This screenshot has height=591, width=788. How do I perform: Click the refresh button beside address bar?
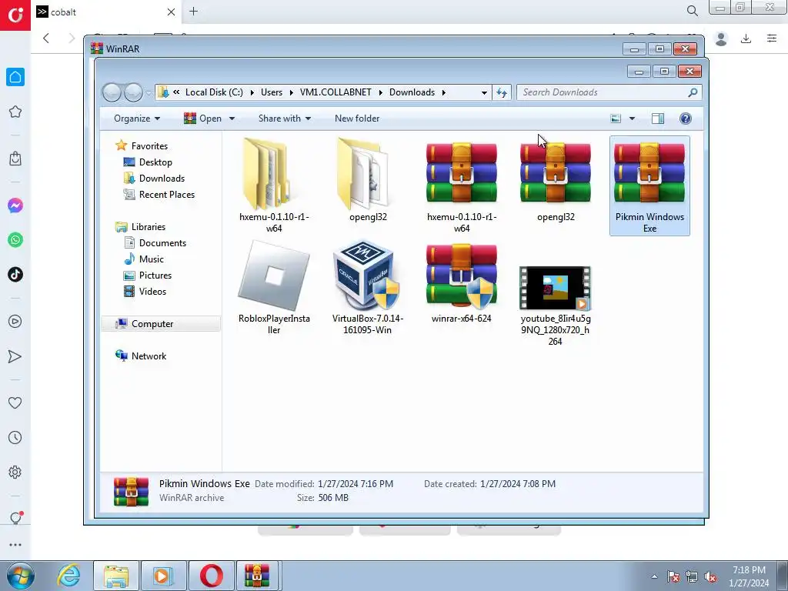tap(502, 92)
